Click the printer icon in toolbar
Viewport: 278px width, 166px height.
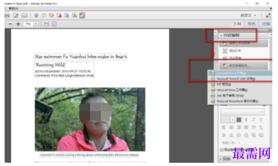coord(7,15)
